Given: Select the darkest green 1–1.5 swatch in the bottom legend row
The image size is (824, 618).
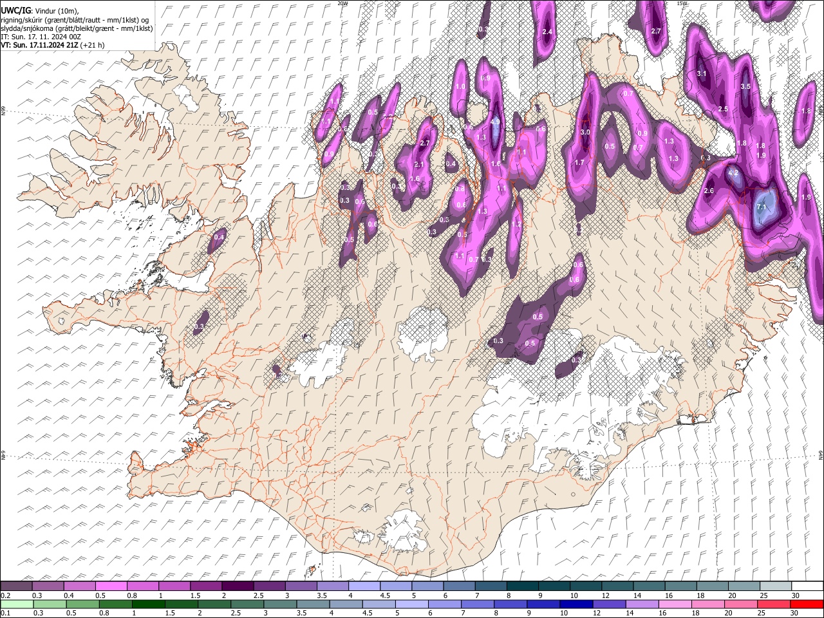Looking at the screenshot, I should [148, 604].
